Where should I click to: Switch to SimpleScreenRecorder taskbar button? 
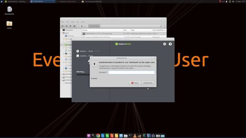point(68,2)
